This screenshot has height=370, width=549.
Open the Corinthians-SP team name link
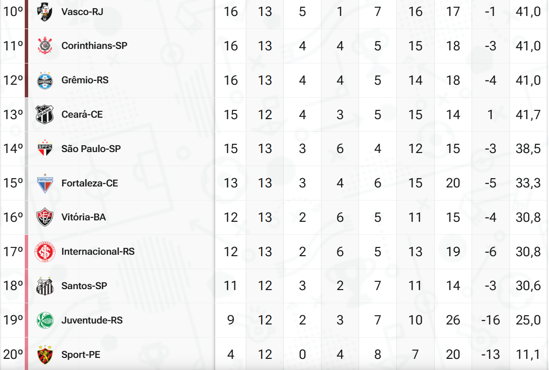pos(94,46)
